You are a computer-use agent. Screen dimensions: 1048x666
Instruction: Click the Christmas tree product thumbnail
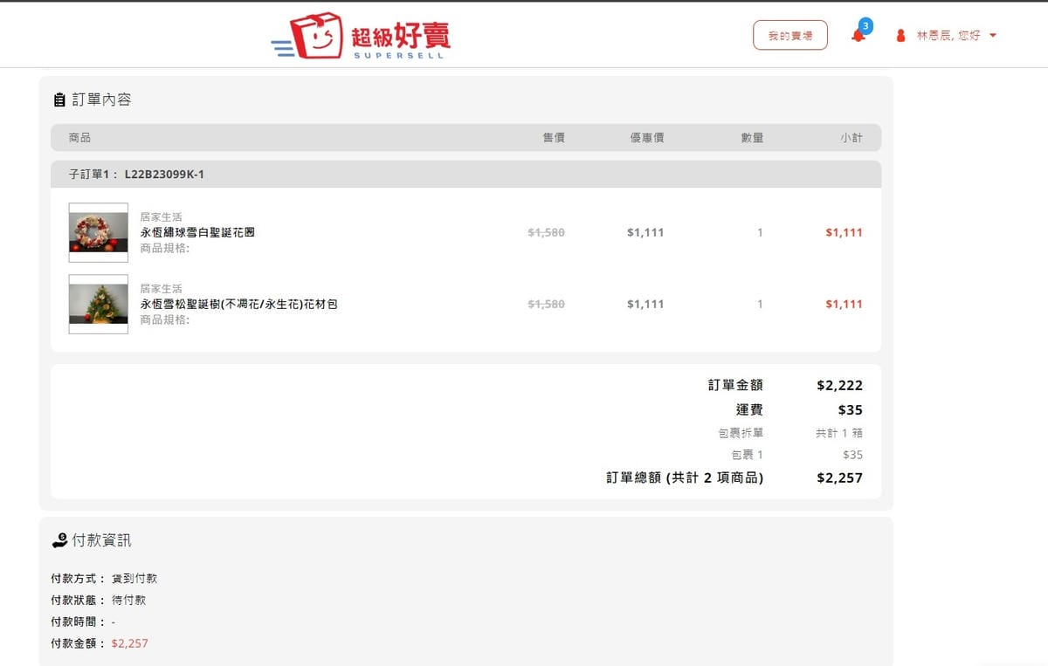98,304
